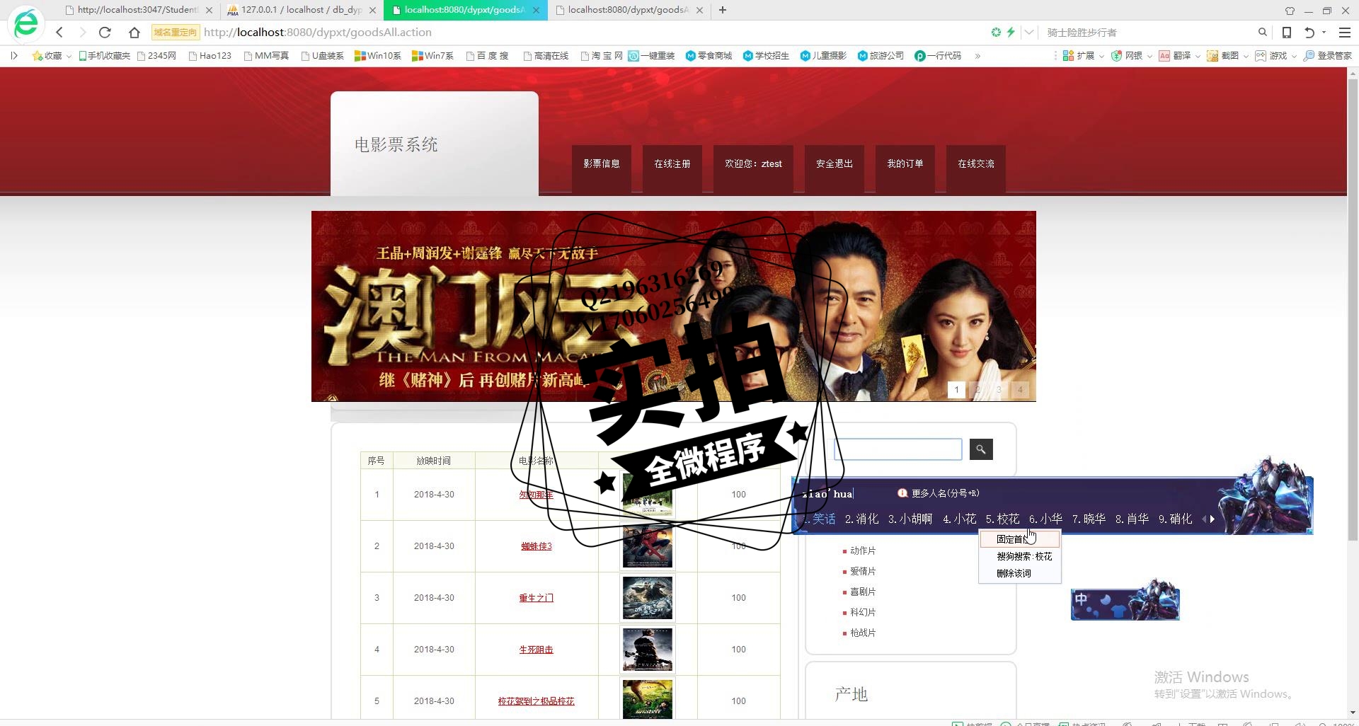Click the 360 browser logo icon
This screenshot has width=1359, height=726.
click(x=26, y=24)
